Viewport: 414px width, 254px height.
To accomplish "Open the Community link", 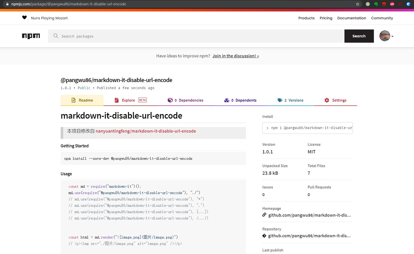I will pyautogui.click(x=382, y=18).
